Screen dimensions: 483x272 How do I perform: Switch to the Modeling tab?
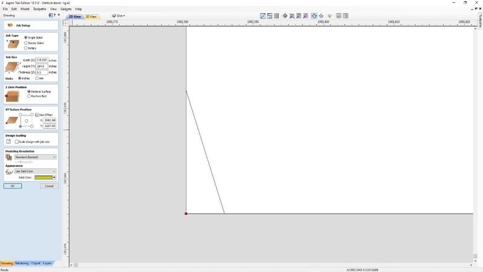pos(22,264)
